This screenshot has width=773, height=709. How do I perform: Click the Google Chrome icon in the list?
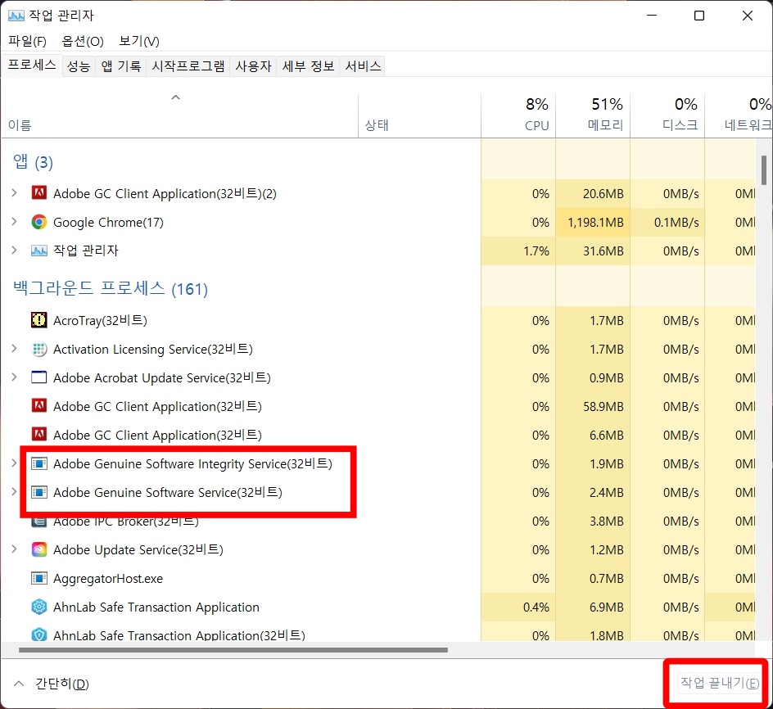pos(39,222)
